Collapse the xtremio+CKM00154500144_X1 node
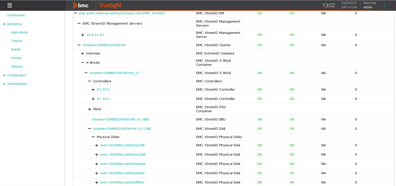 [x=86, y=73]
